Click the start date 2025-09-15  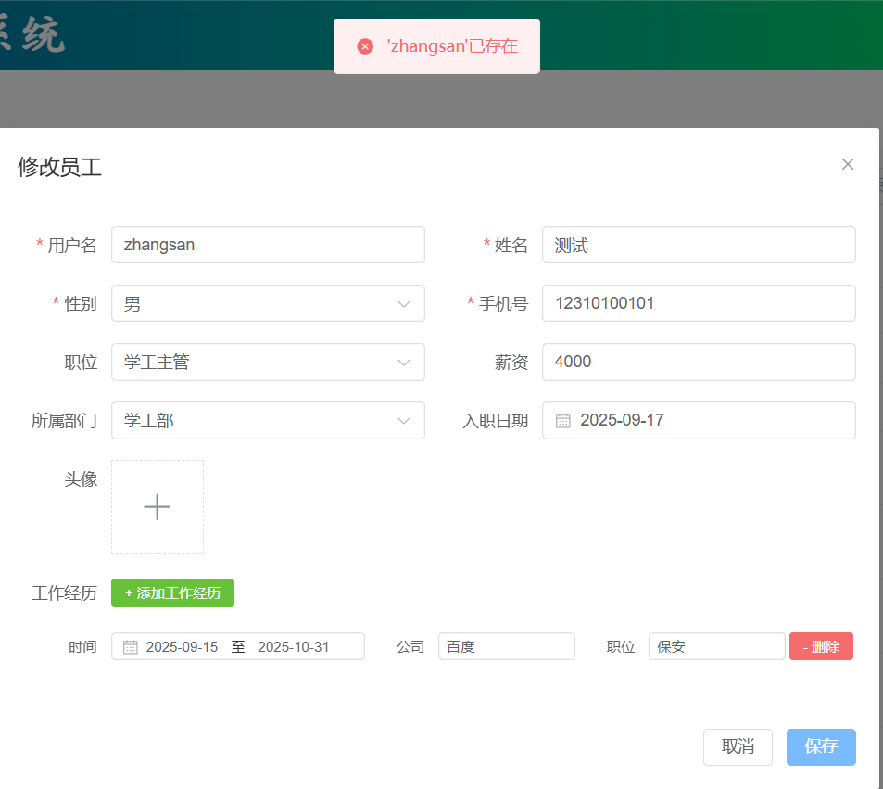point(183,646)
